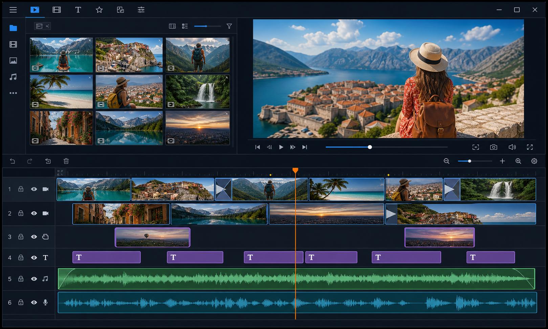Lock voiceover track 6
Screen dimensions: 548x329
coord(21,302)
